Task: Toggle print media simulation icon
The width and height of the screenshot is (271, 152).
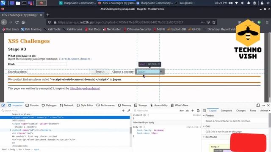Action: click(x=198, y=111)
